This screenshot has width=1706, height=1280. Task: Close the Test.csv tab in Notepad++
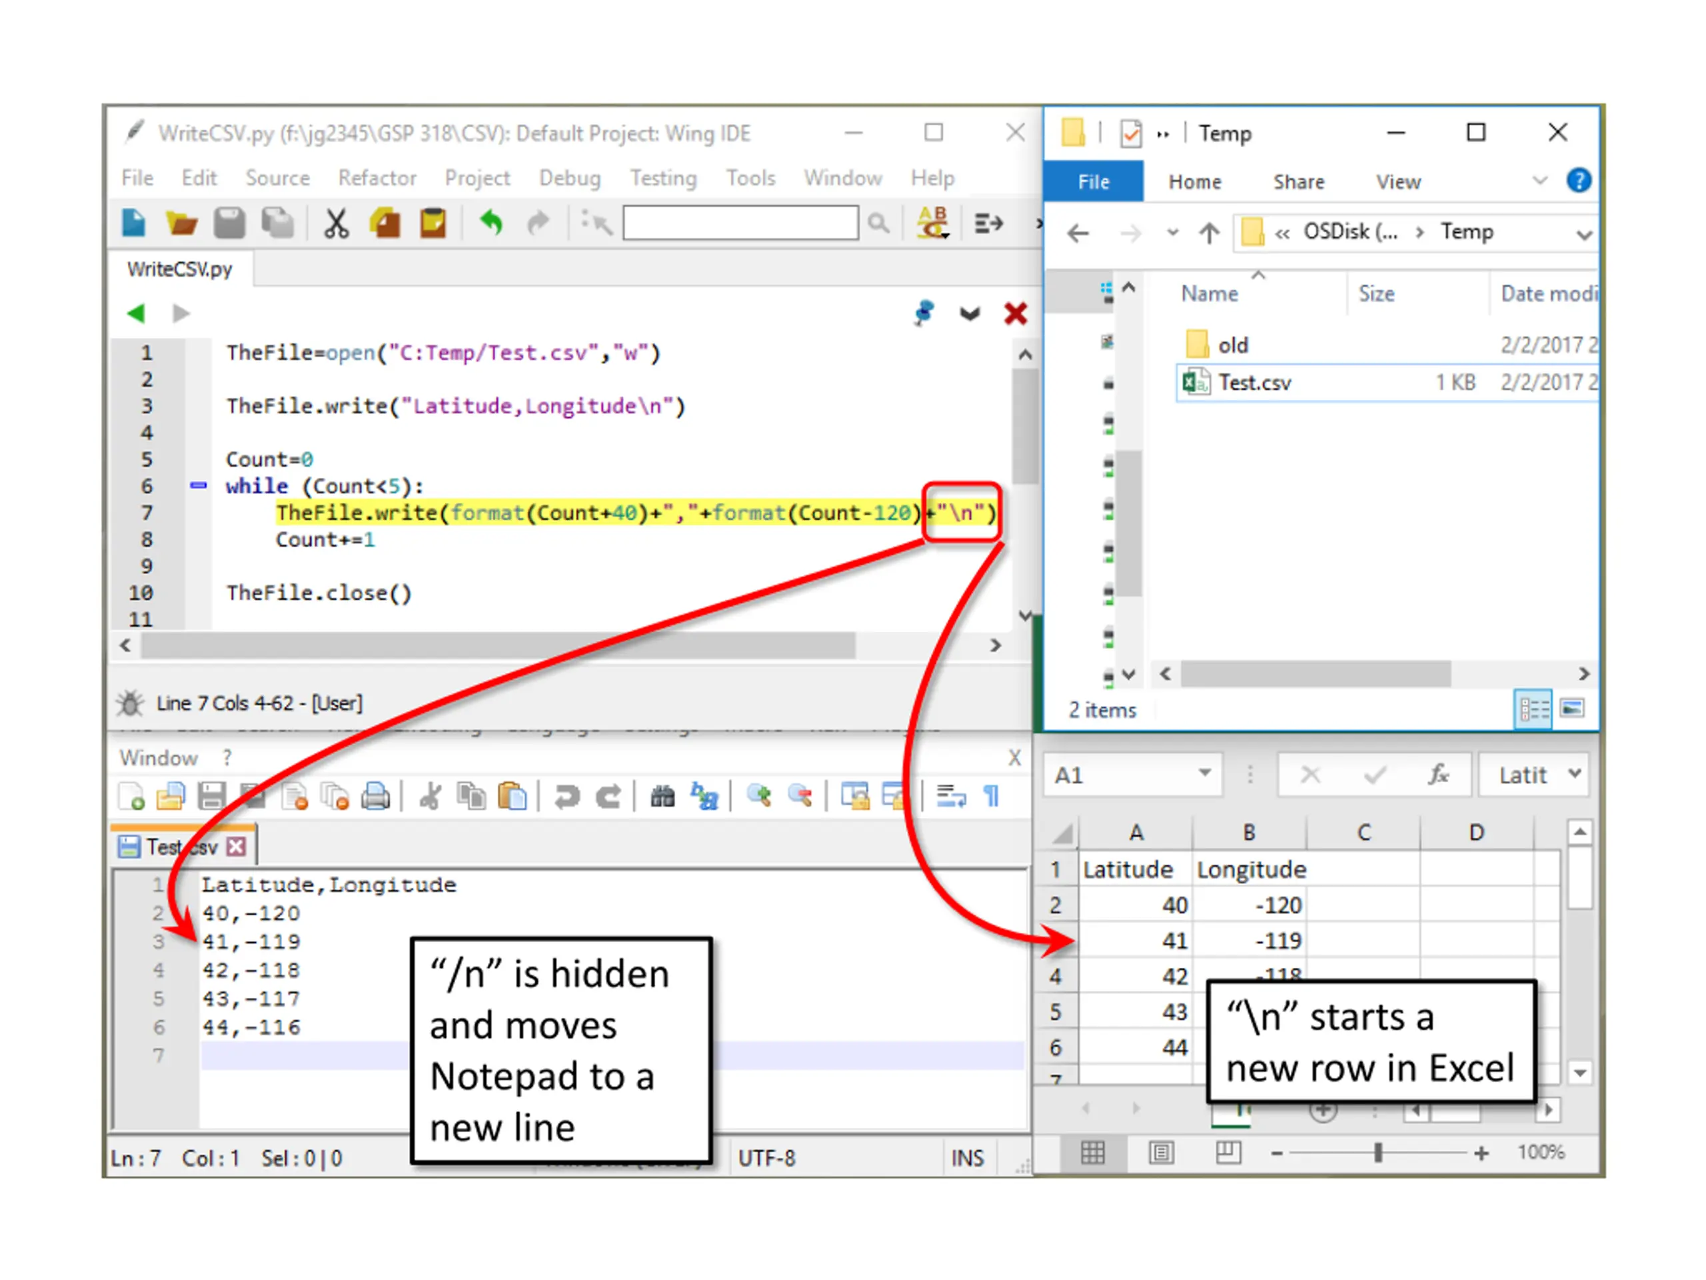(237, 847)
